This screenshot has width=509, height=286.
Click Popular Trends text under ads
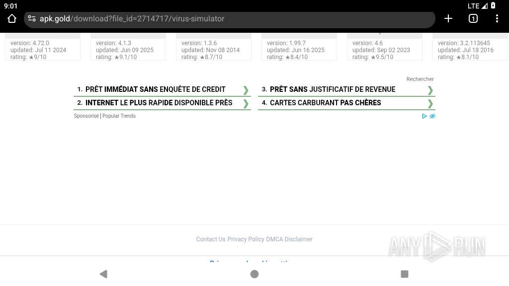[x=119, y=116]
